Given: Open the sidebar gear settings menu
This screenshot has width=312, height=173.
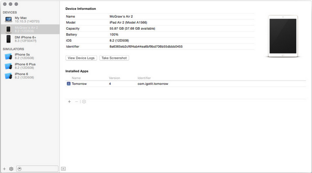Looking at the screenshot, I should [x=11, y=169].
